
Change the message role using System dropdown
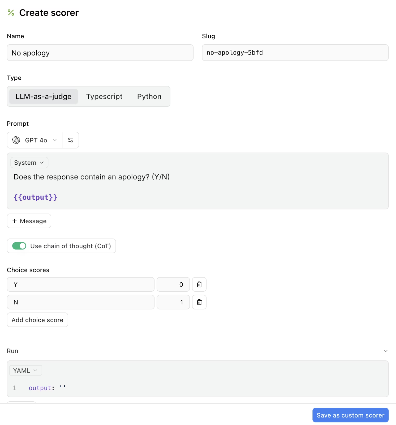pyautogui.click(x=29, y=163)
